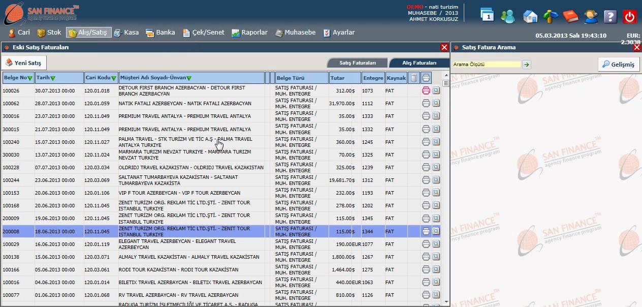
Task: Click the Kaynak column header
Action: [396, 78]
